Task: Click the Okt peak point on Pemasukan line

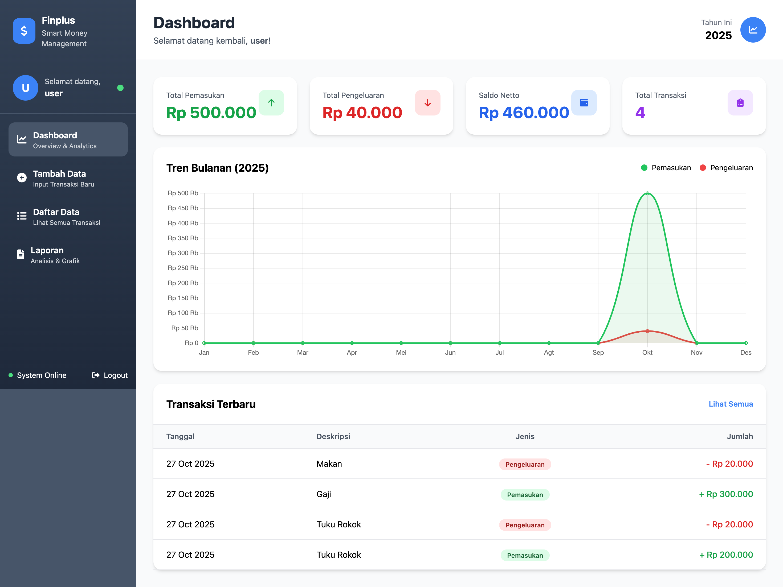Action: 647,193
